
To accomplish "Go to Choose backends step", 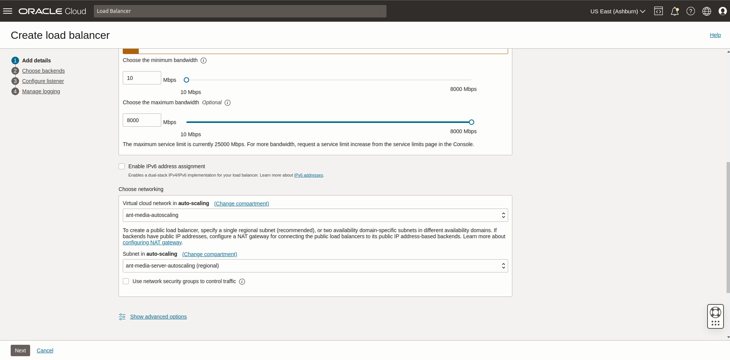I will (x=43, y=71).
